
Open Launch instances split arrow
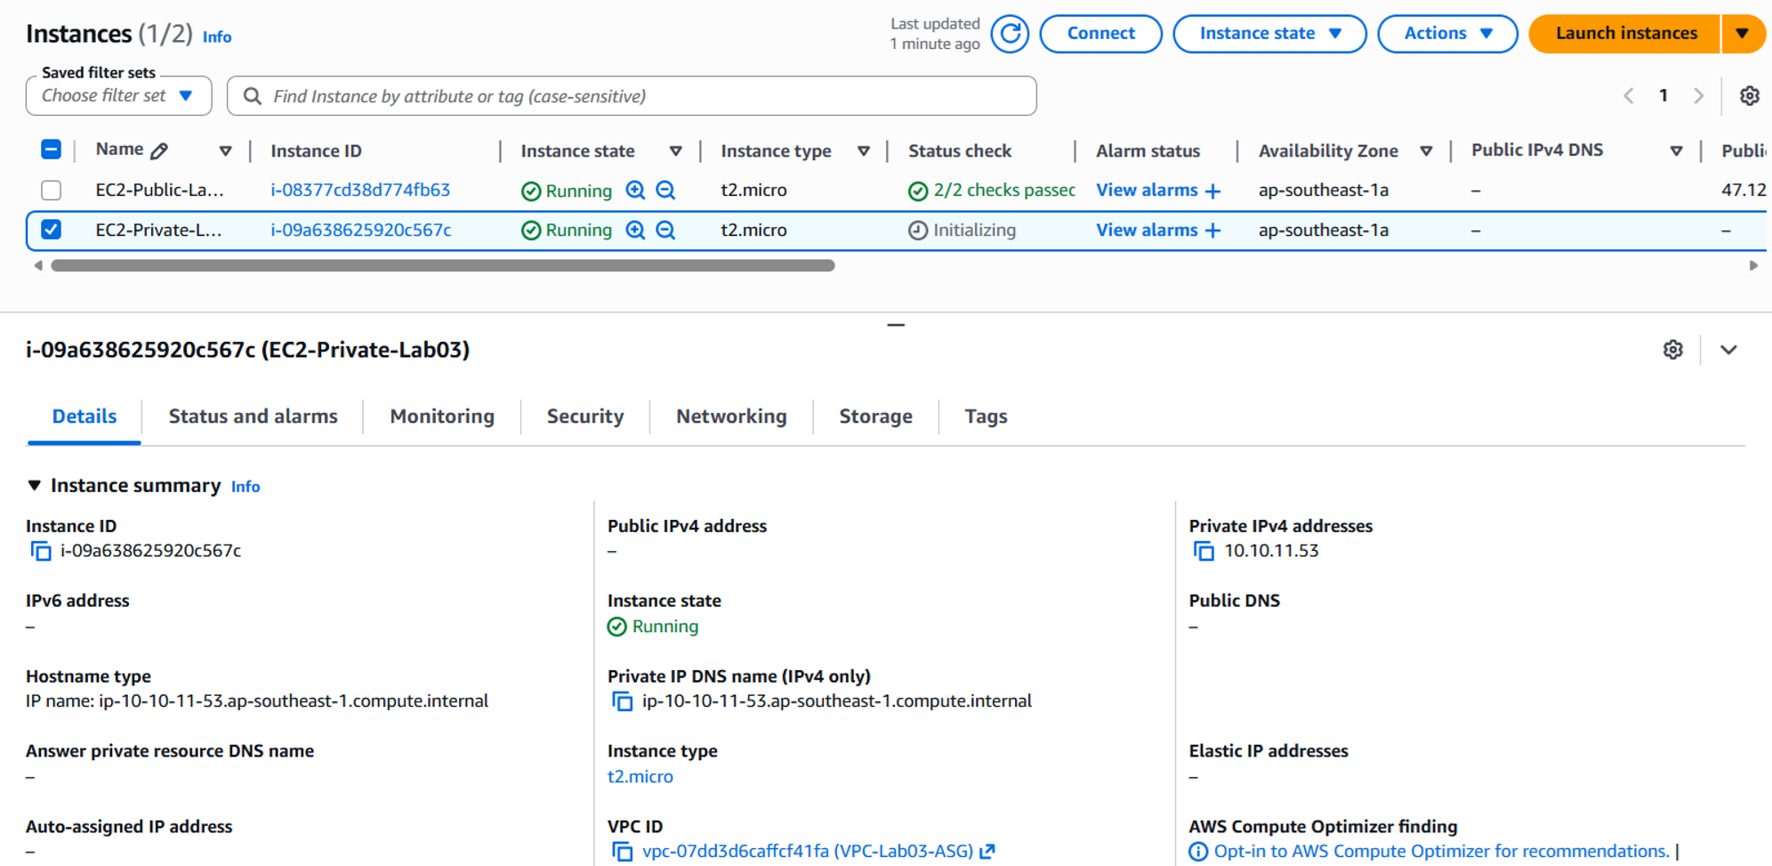(x=1743, y=34)
